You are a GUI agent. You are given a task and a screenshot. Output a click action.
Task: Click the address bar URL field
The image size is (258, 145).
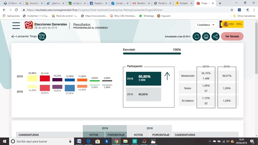pos(123,10)
